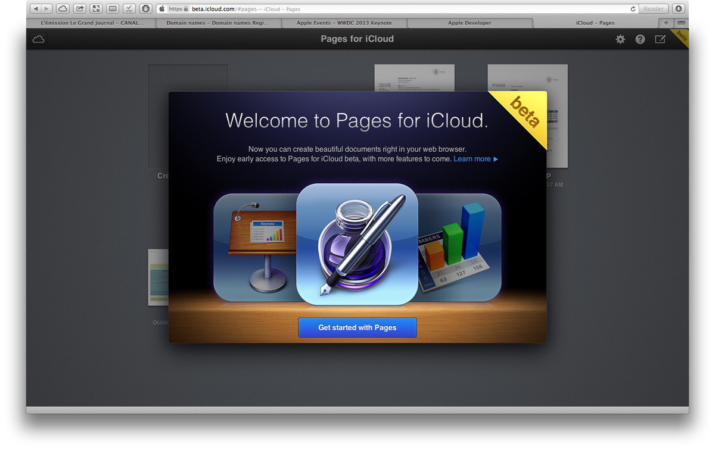Click the Welcome to Pages for iCloud heading
715x450 pixels.
tap(357, 121)
